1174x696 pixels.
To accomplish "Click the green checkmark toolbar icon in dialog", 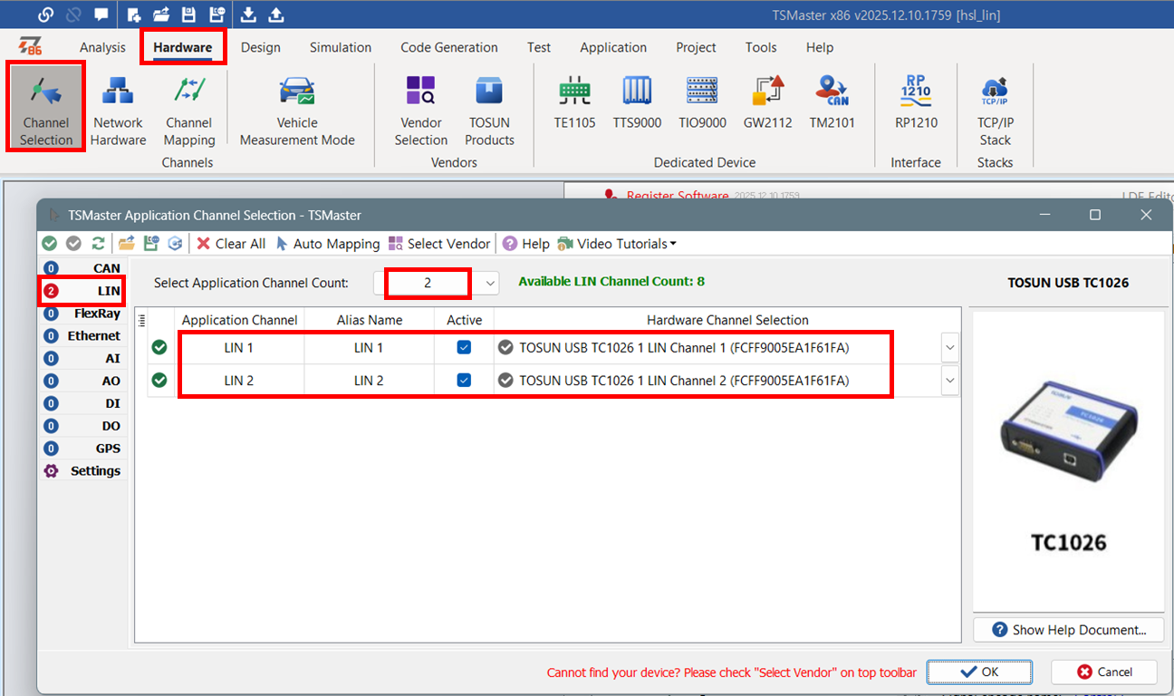I will pyautogui.click(x=50, y=244).
